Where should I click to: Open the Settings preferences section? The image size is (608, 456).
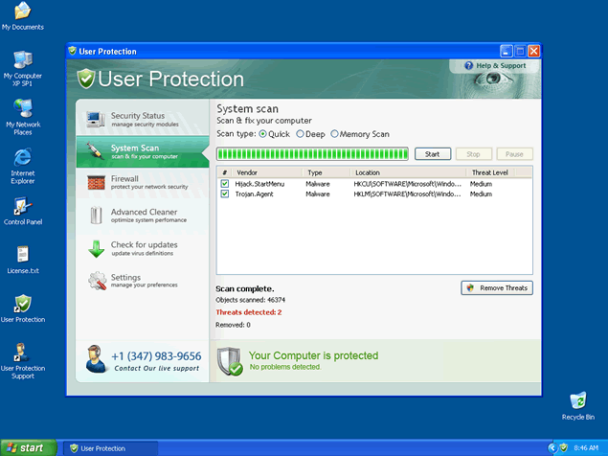coord(142,281)
